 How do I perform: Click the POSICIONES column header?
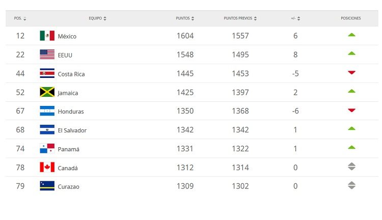tap(350, 18)
